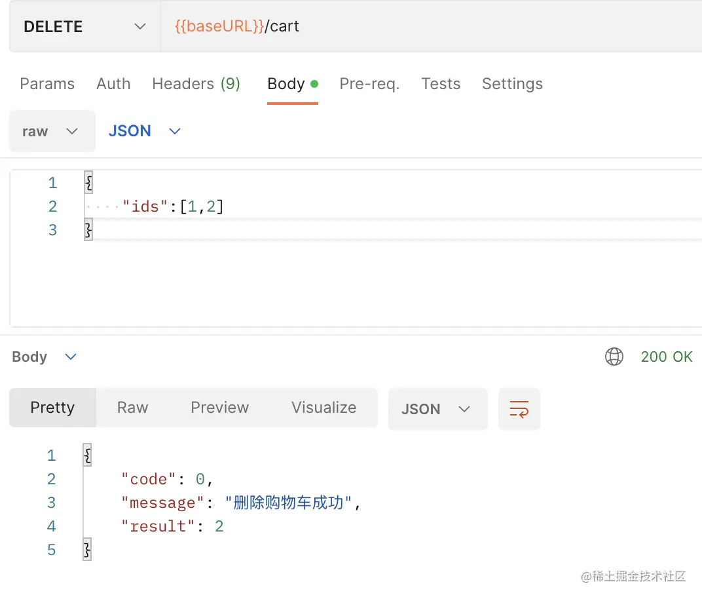Click the globe network icon
The image size is (702, 599).
(x=614, y=357)
